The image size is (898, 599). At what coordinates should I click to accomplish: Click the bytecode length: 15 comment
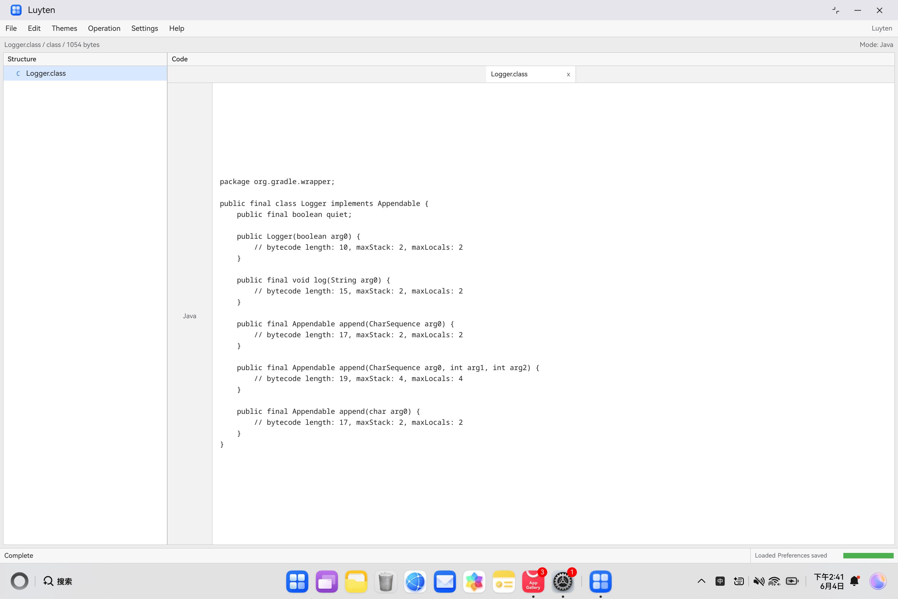359,291
